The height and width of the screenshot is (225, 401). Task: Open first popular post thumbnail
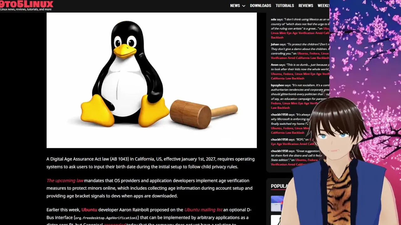pyautogui.click(x=277, y=203)
